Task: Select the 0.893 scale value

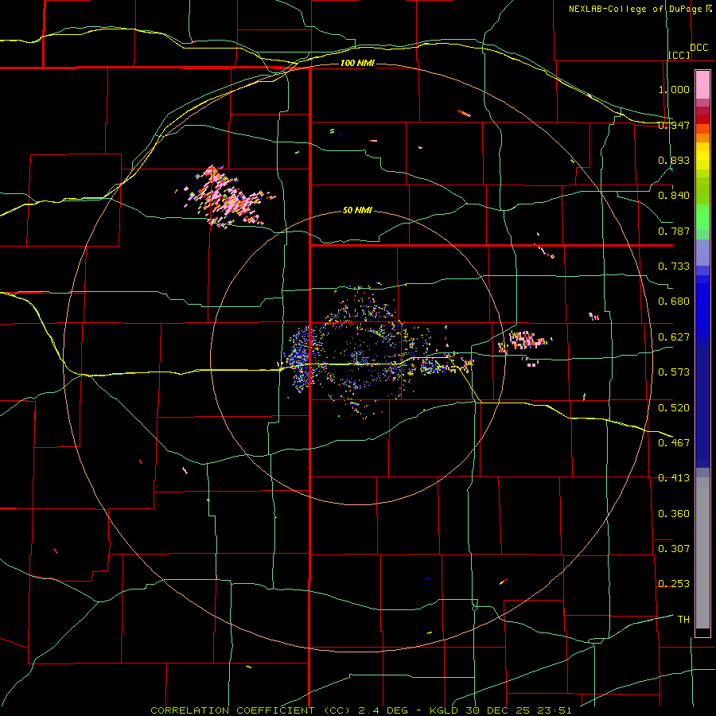Action: point(674,160)
